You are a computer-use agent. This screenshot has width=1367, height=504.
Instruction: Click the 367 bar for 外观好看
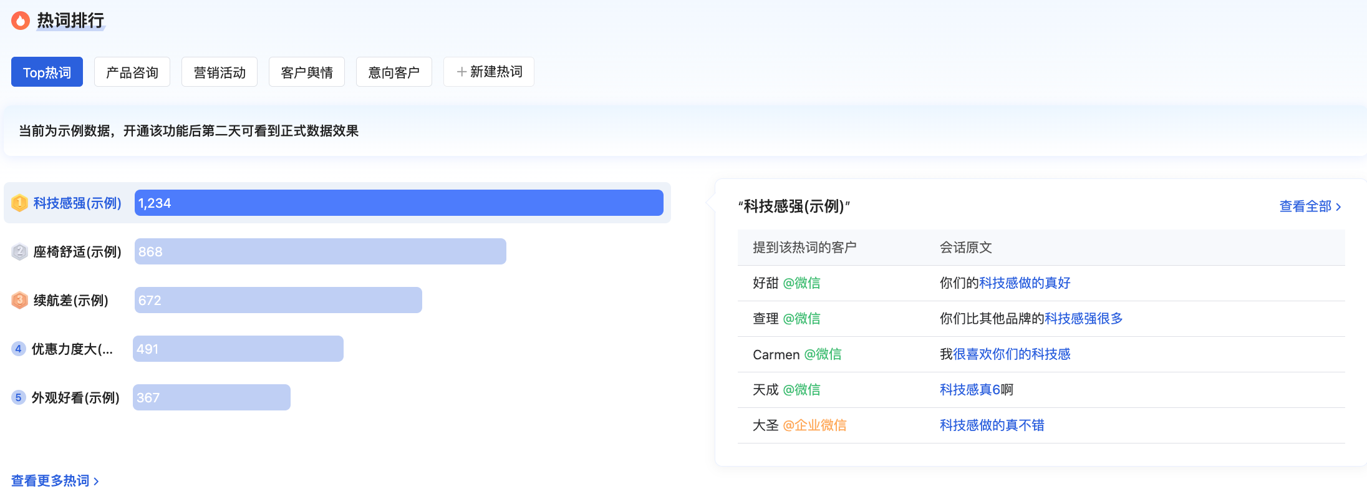[211, 397]
